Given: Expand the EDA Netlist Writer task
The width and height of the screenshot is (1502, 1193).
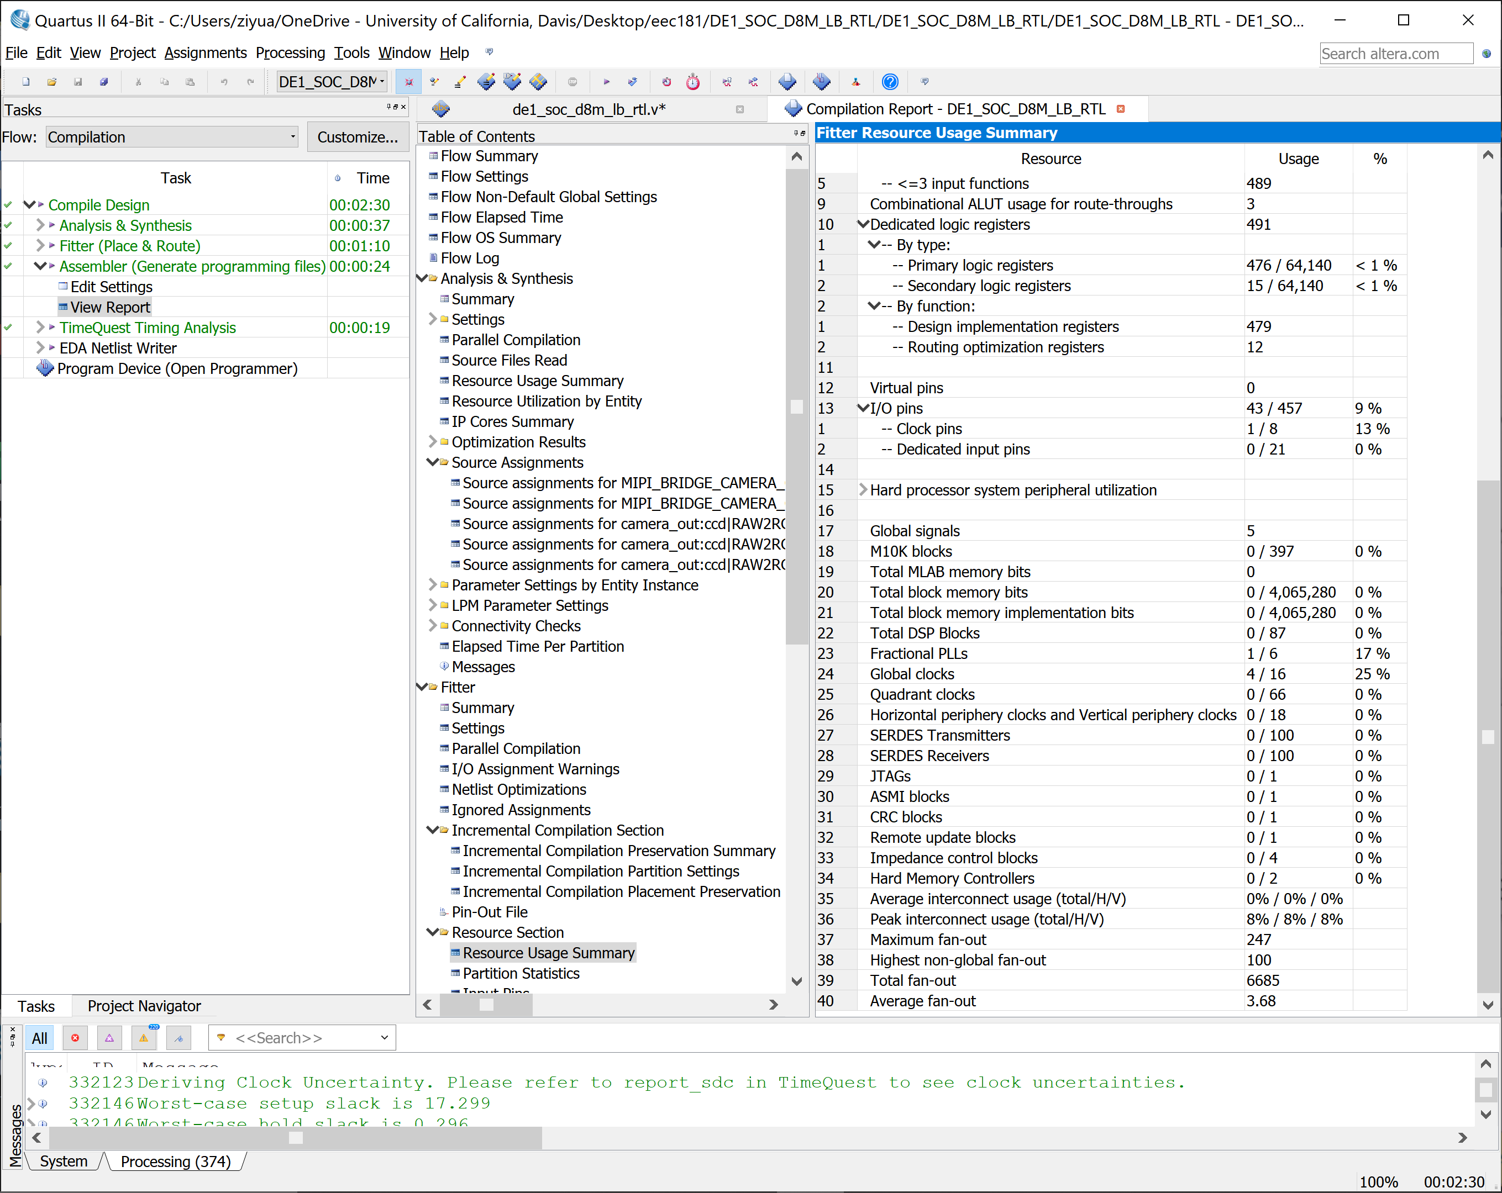Looking at the screenshot, I should pyautogui.click(x=40, y=347).
